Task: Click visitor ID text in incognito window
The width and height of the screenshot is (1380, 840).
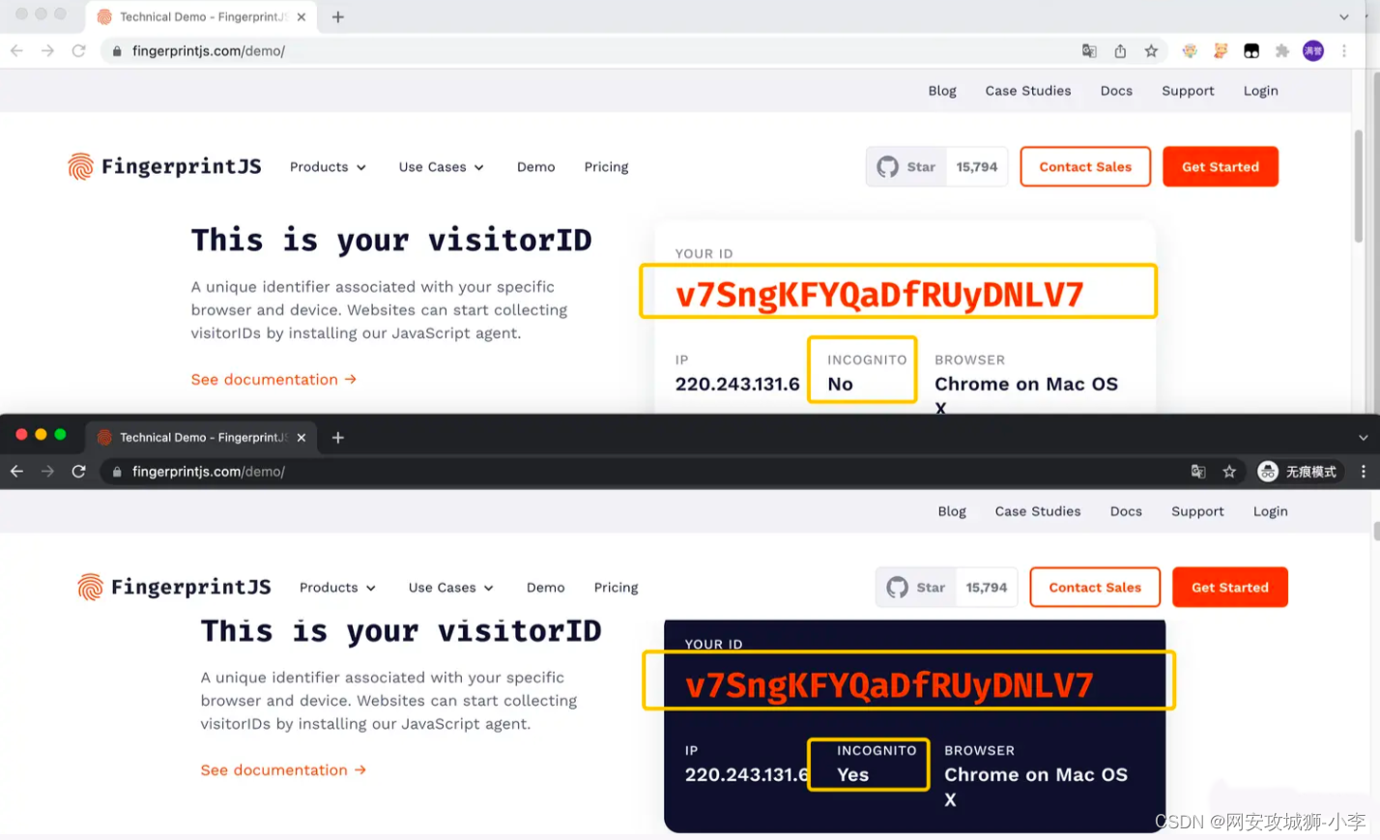Action: tap(889, 684)
